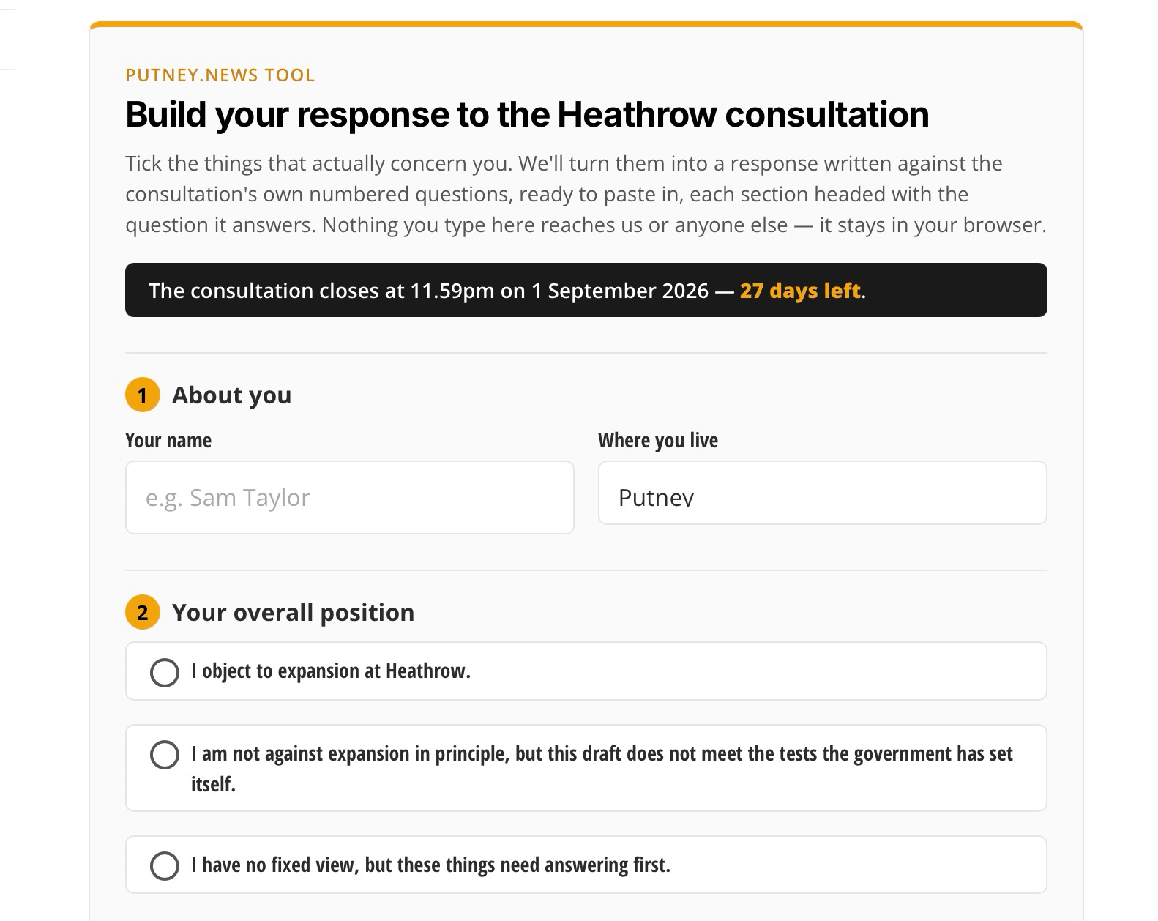Click the 'Your overall position' section heading
The width and height of the screenshot is (1158, 921).
coord(293,613)
